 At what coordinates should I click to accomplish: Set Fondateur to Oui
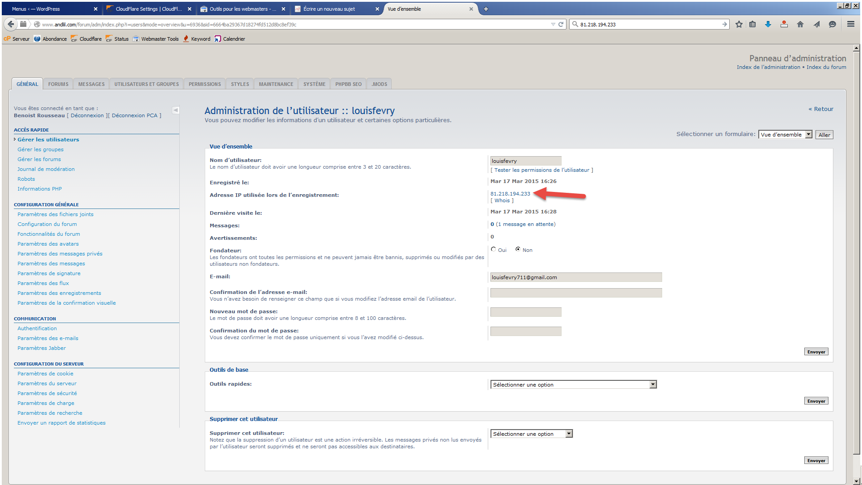pyautogui.click(x=494, y=250)
